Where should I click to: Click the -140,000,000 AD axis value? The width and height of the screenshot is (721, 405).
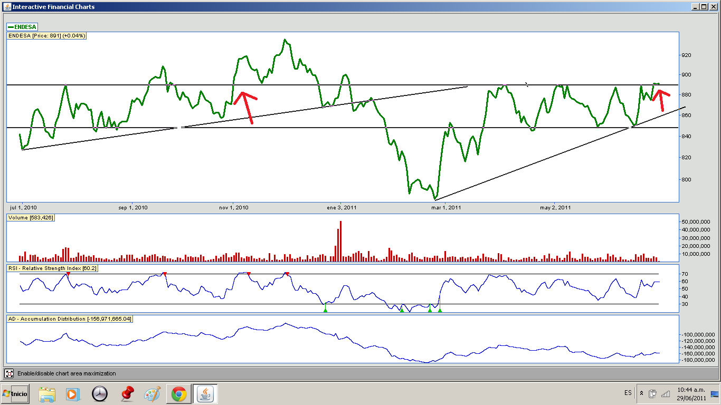[698, 348]
